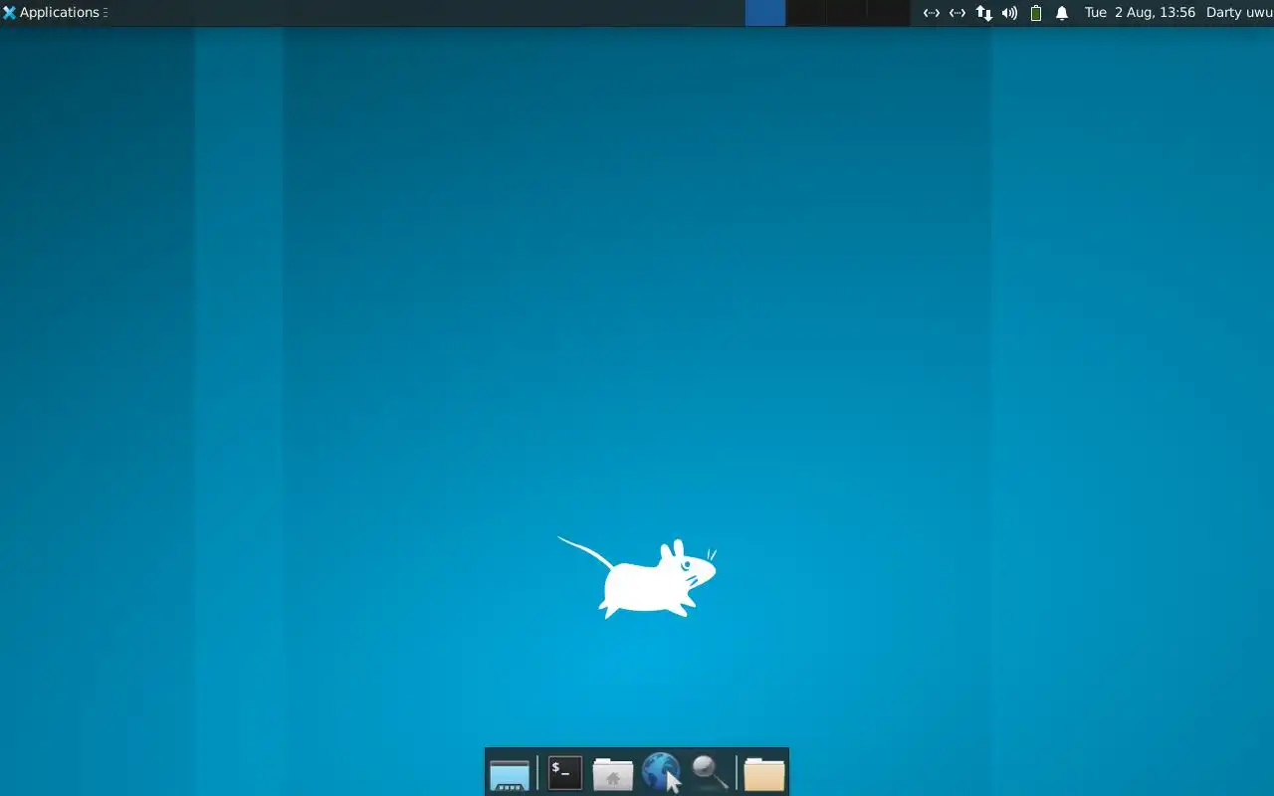
Task: Launch the Terminal emulator from dock
Action: tap(564, 772)
